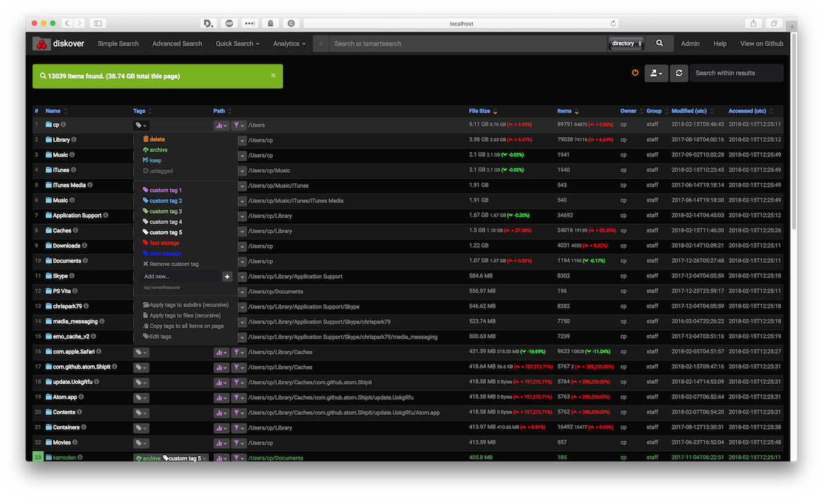The image size is (823, 498).
Task: Open analytics chart dropdown for cp row
Action: pyautogui.click(x=221, y=125)
